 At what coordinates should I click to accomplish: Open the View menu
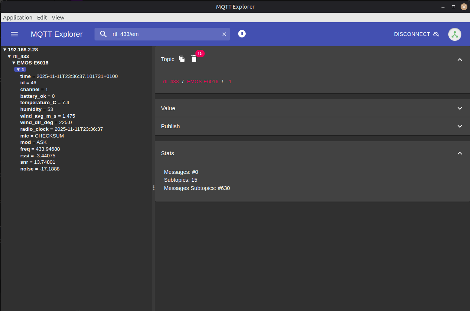click(58, 18)
